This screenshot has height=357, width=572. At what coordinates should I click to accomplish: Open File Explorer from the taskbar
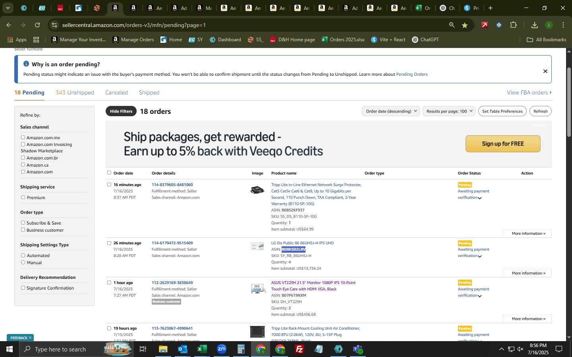(x=163, y=349)
